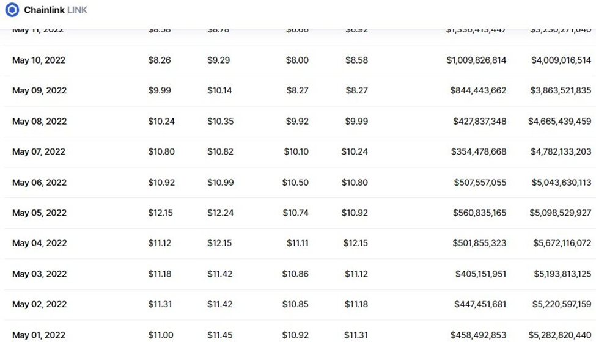596x342 pixels.
Task: Click the May 08, 2022 date
Action: coord(39,122)
